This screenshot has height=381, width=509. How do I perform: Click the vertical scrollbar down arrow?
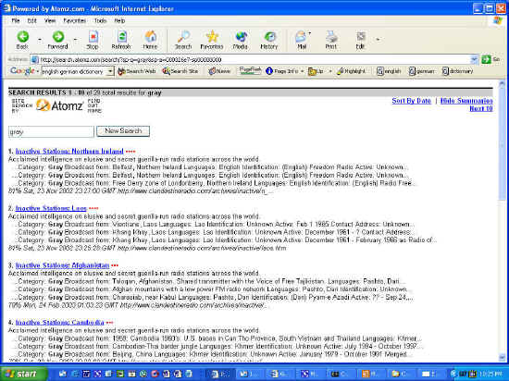tap(502, 358)
